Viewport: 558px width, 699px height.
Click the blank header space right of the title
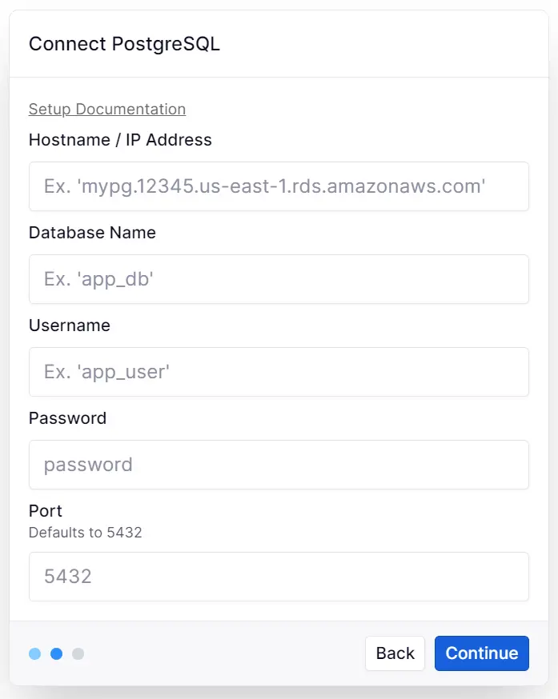(x=384, y=44)
